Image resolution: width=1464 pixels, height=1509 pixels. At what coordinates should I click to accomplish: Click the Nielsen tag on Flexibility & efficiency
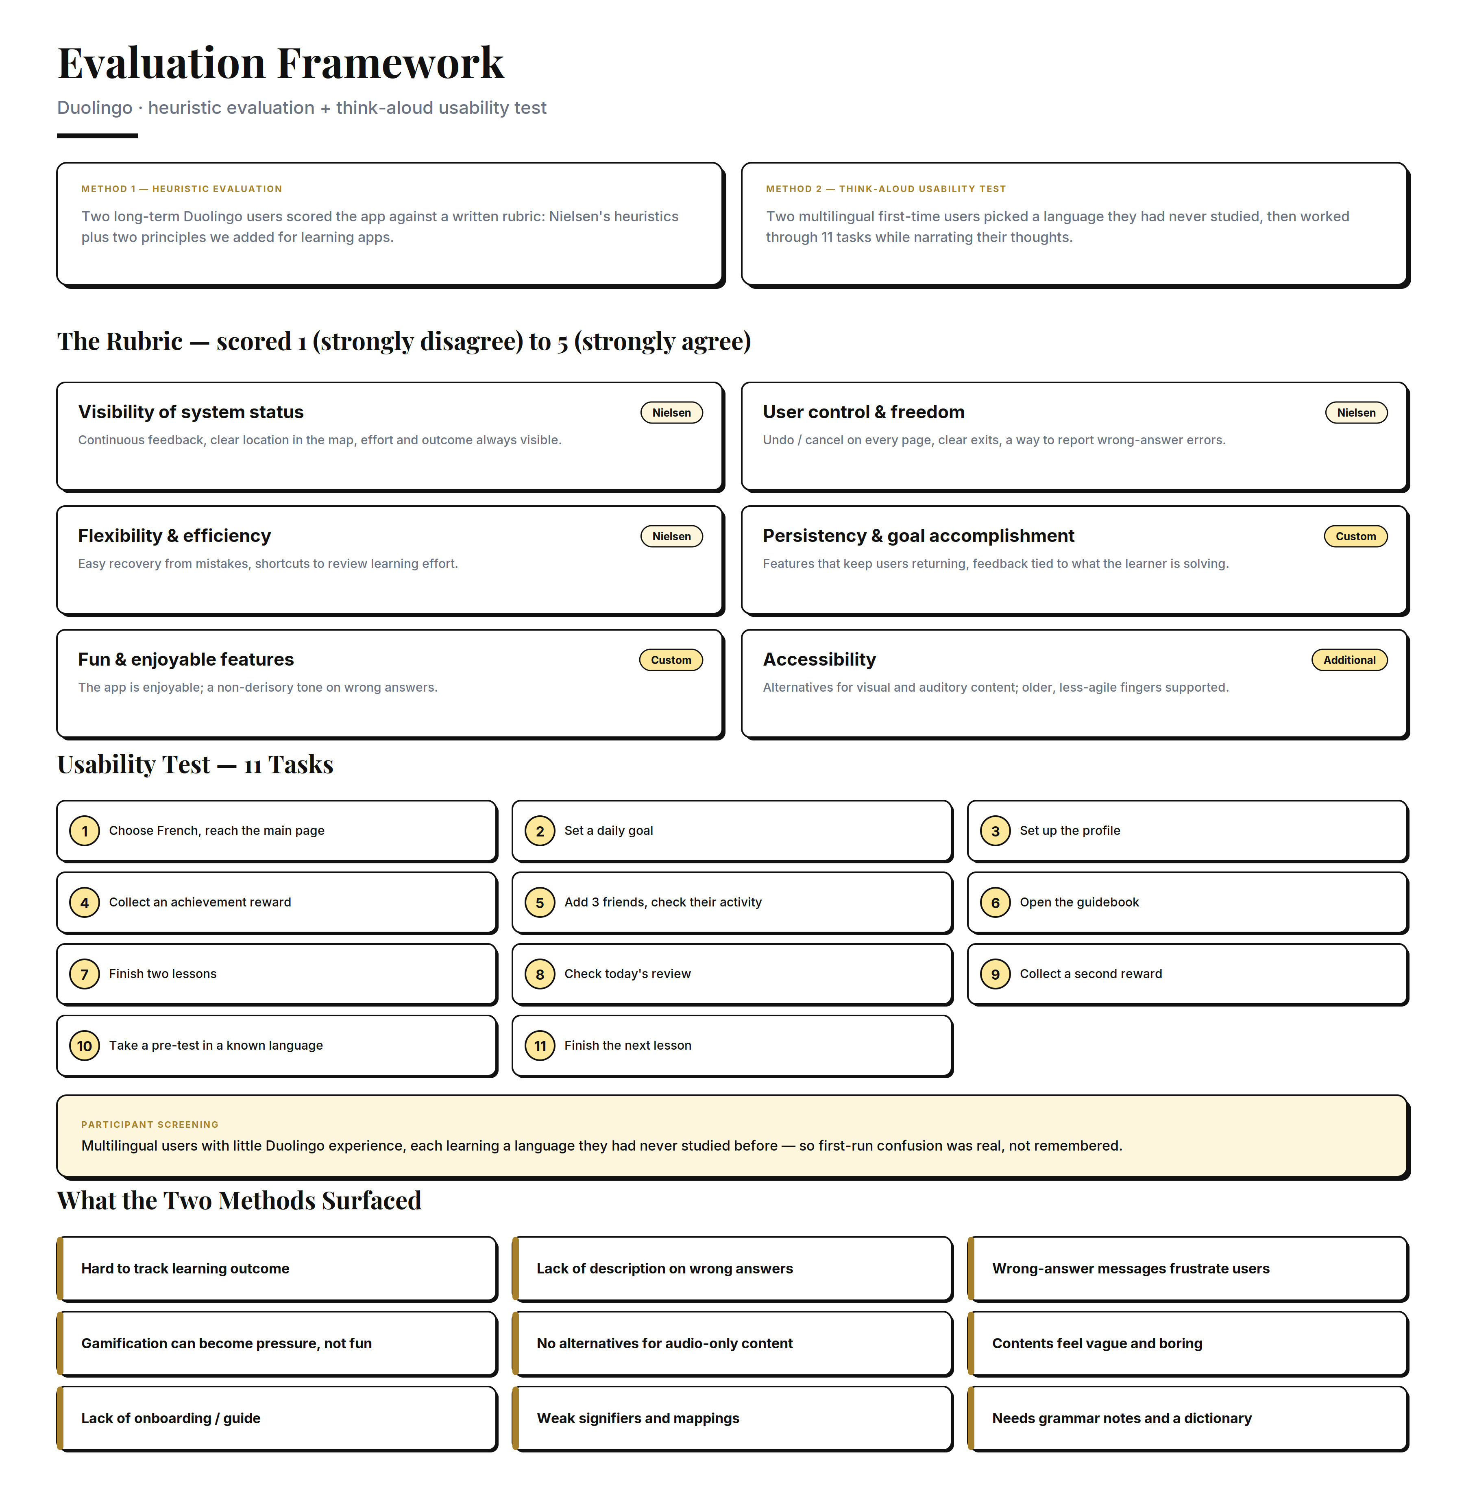(672, 537)
